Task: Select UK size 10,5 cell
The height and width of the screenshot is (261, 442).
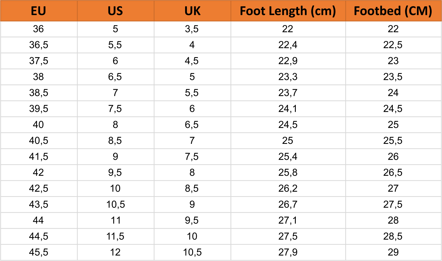Action: pyautogui.click(x=192, y=252)
